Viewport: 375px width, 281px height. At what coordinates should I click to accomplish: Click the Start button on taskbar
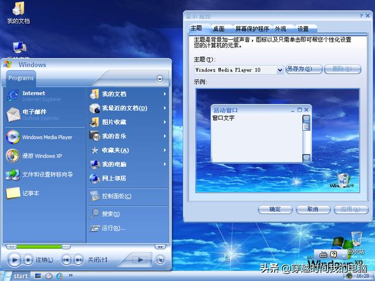point(16,276)
